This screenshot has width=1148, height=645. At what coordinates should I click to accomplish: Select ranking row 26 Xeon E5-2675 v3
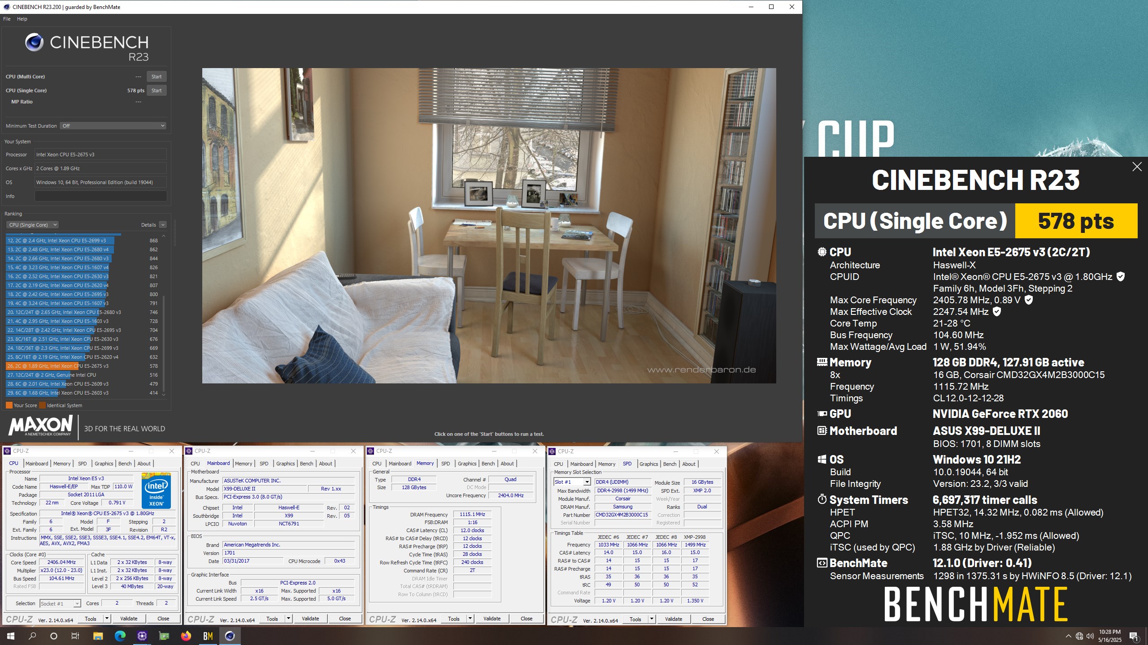pyautogui.click(x=83, y=366)
